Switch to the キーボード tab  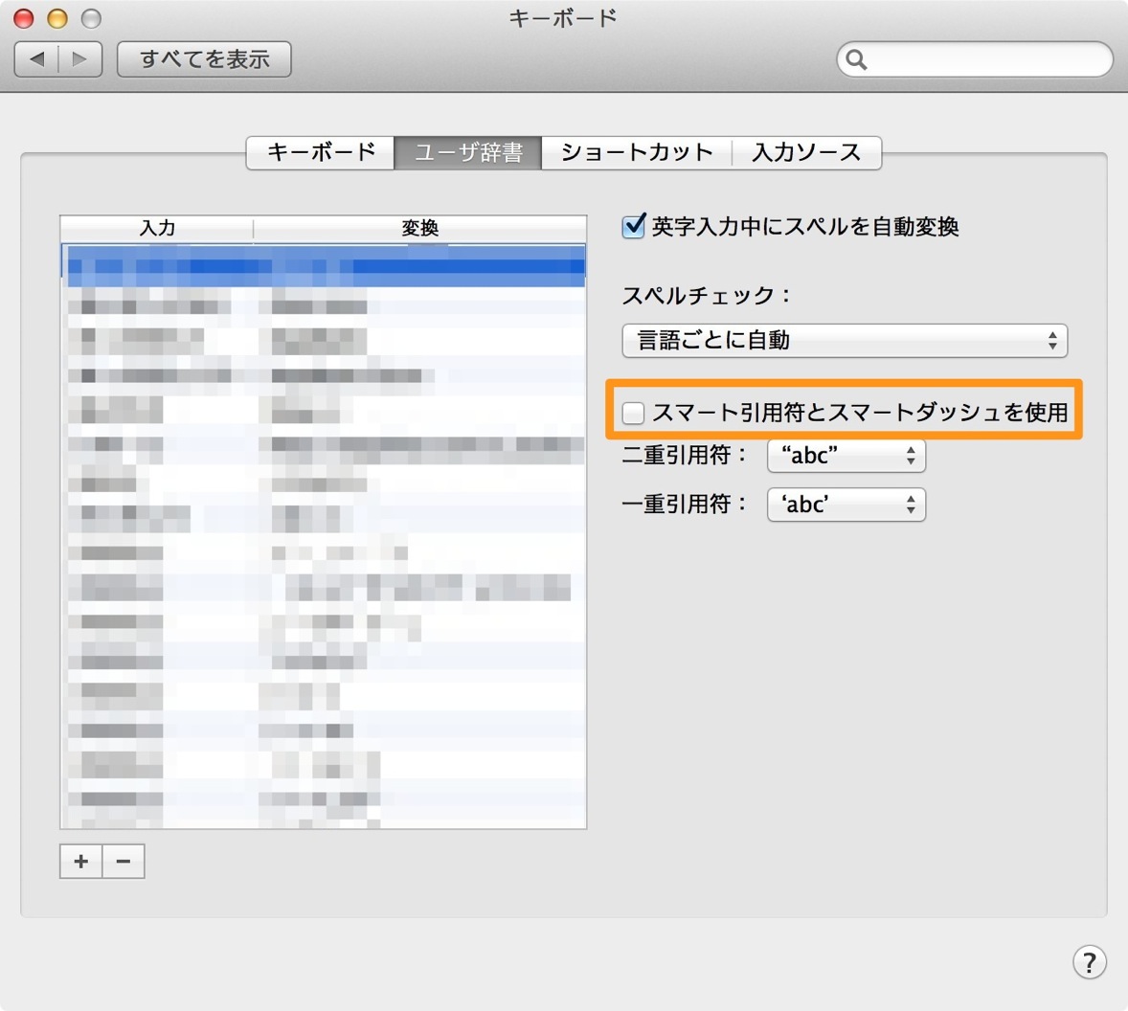pos(321,152)
